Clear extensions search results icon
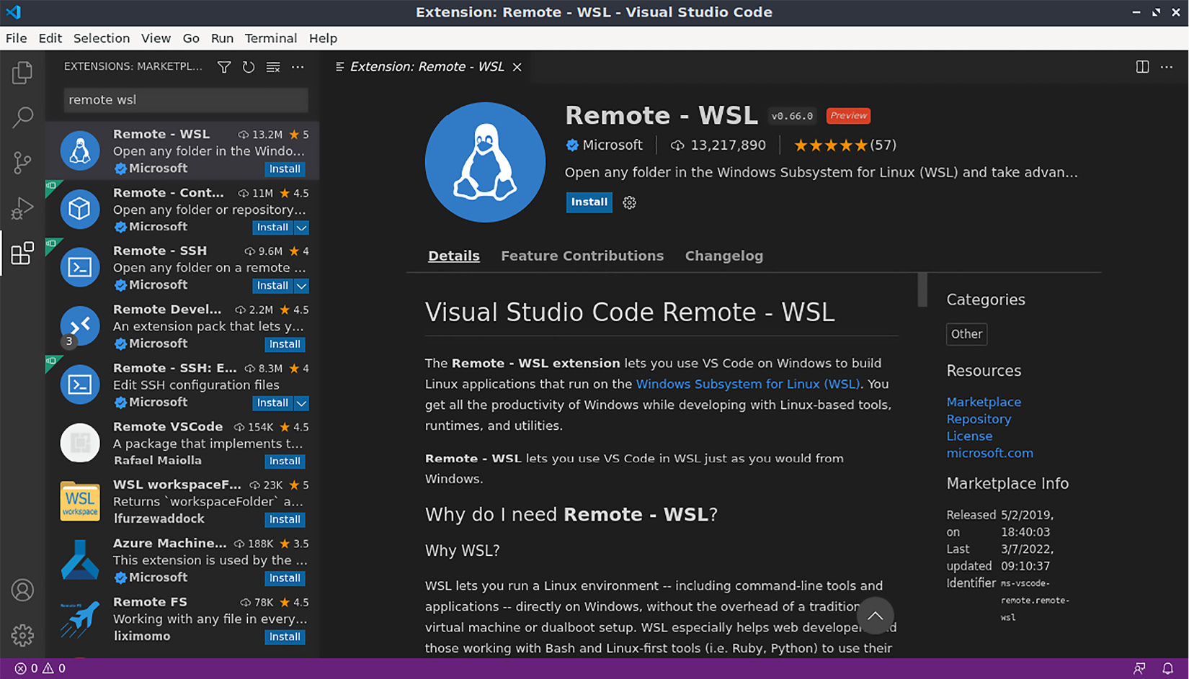The image size is (1189, 679). tap(273, 67)
